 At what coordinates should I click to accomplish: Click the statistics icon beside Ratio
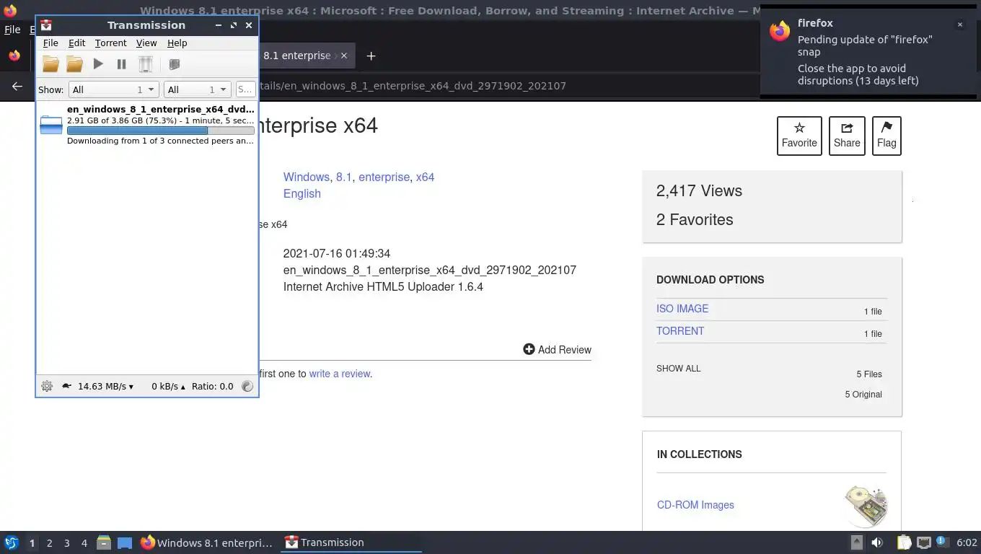tap(247, 386)
